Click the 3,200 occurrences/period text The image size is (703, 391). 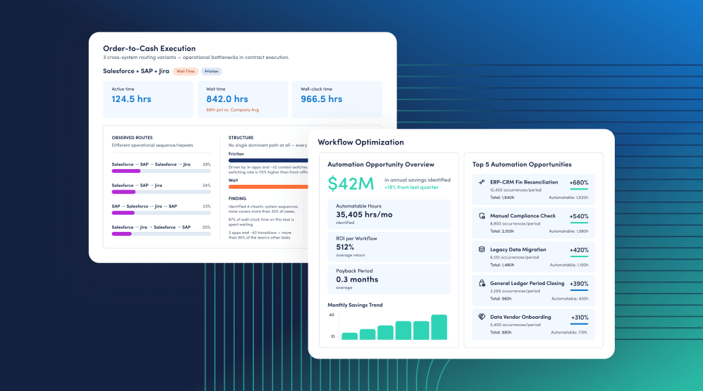pos(515,291)
